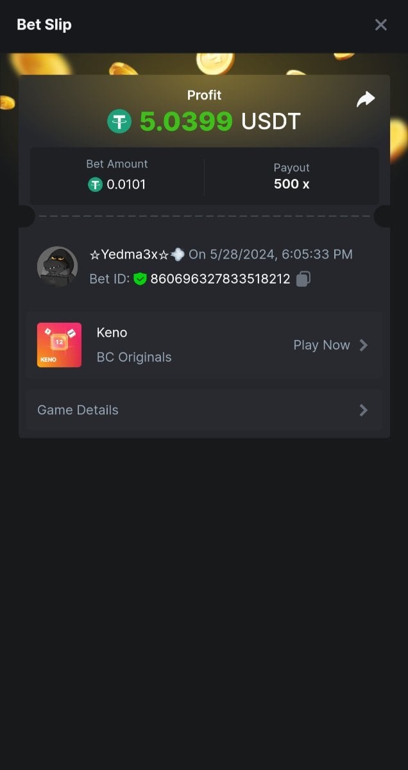This screenshot has width=408, height=770.
Task: Click the chevron next to Play Now
Action: pos(363,345)
